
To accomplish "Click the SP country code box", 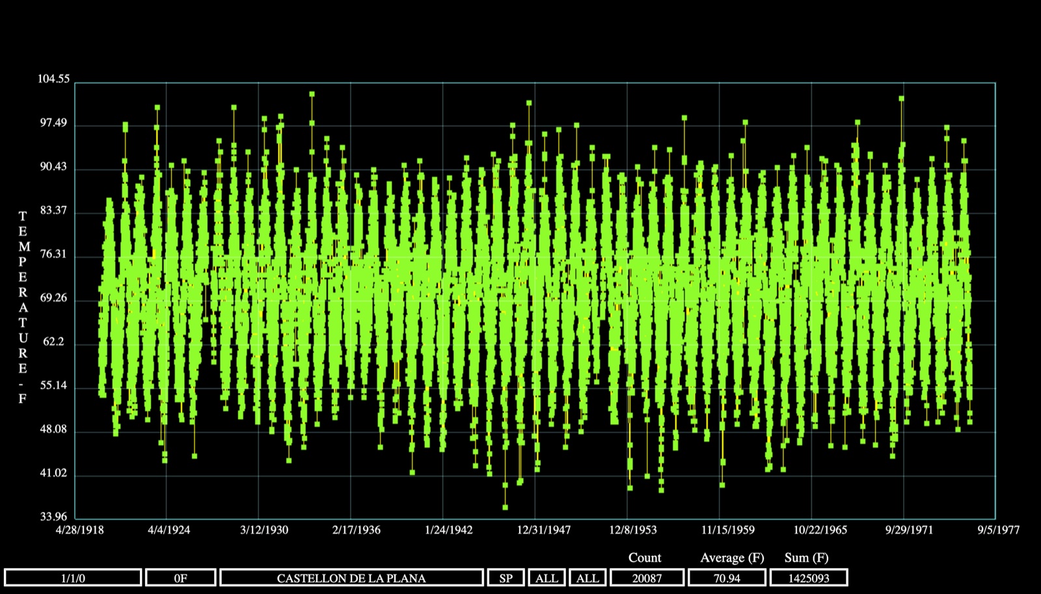I will coord(506,578).
